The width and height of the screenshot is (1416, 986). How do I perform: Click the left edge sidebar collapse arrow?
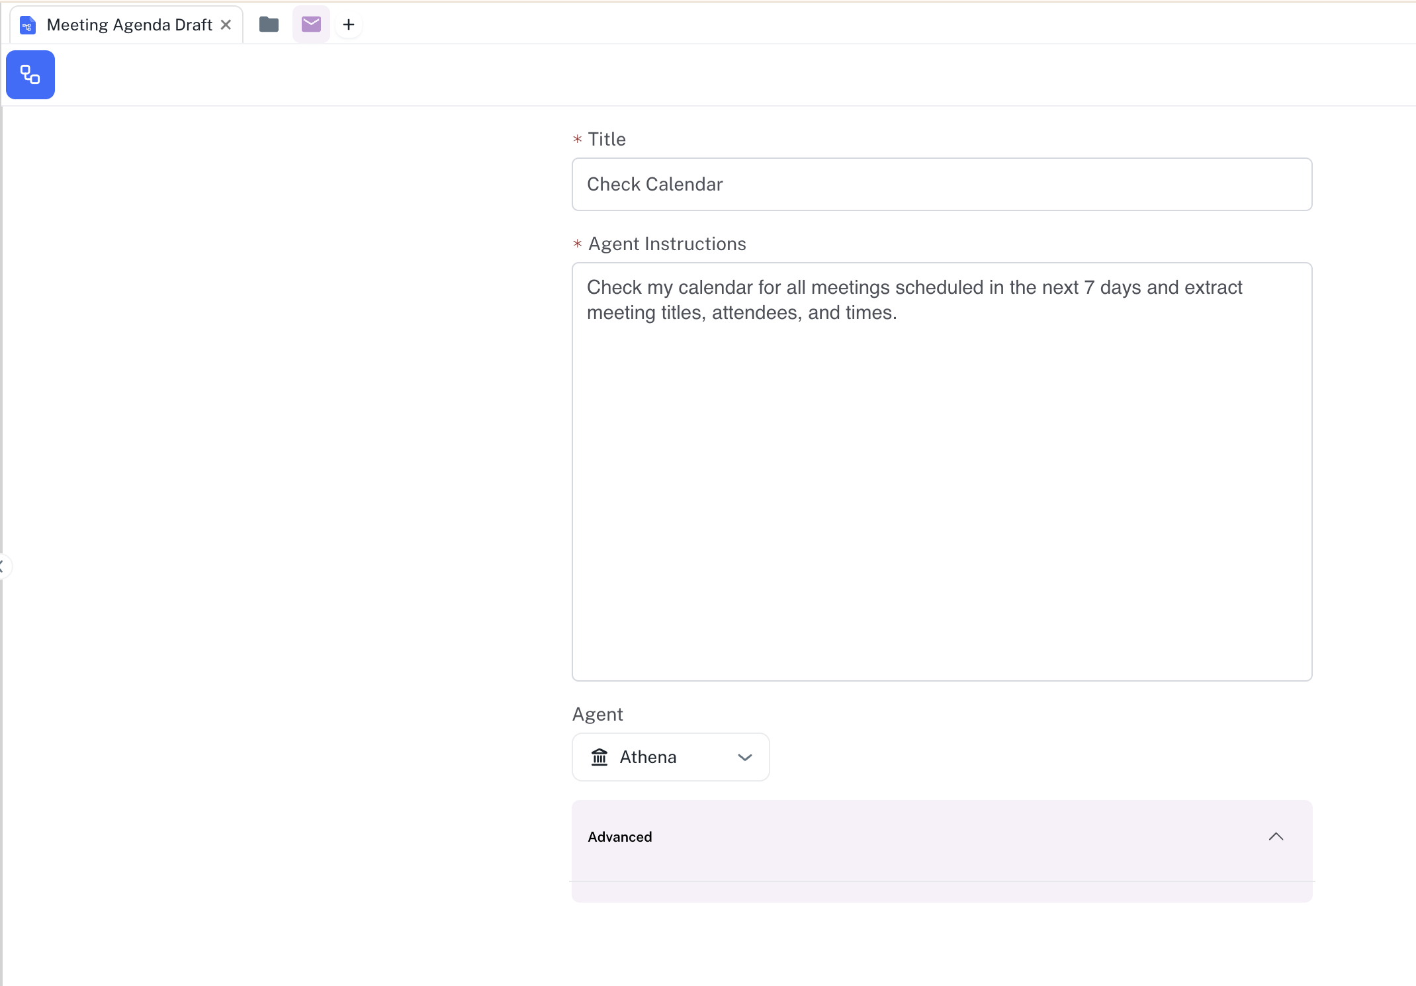(3, 566)
